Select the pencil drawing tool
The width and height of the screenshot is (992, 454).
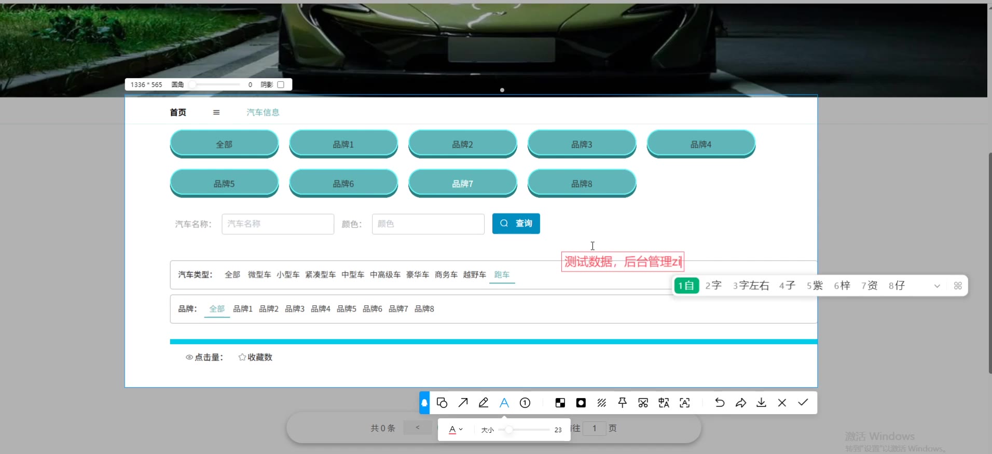(x=484, y=403)
